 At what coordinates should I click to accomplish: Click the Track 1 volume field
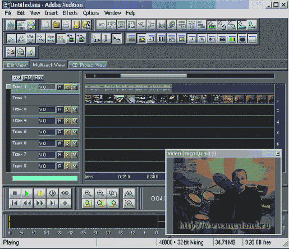[47, 87]
